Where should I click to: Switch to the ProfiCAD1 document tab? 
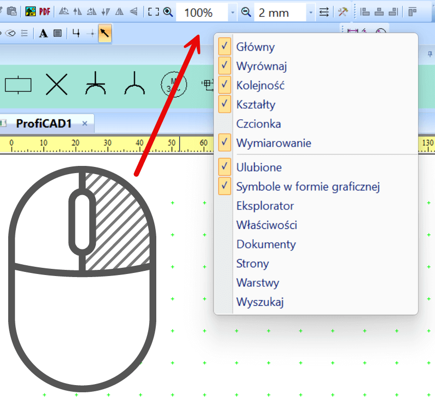pyautogui.click(x=44, y=123)
